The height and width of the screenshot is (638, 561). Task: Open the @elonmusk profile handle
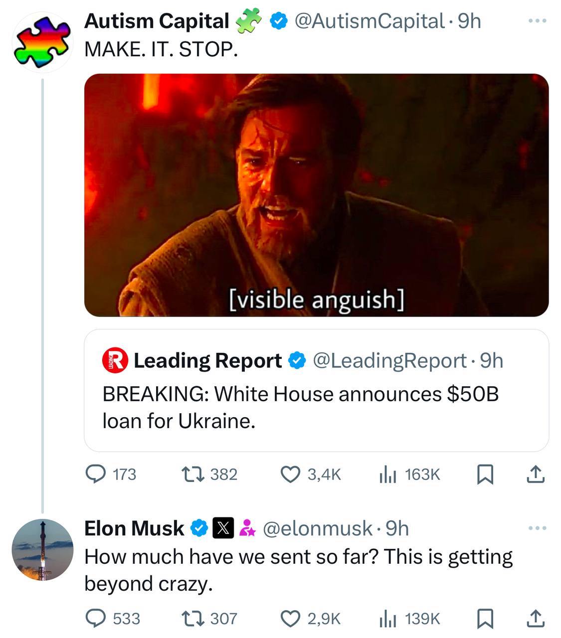(317, 528)
